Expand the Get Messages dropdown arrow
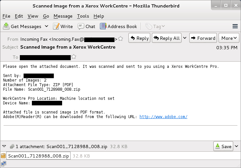 pos(47,26)
